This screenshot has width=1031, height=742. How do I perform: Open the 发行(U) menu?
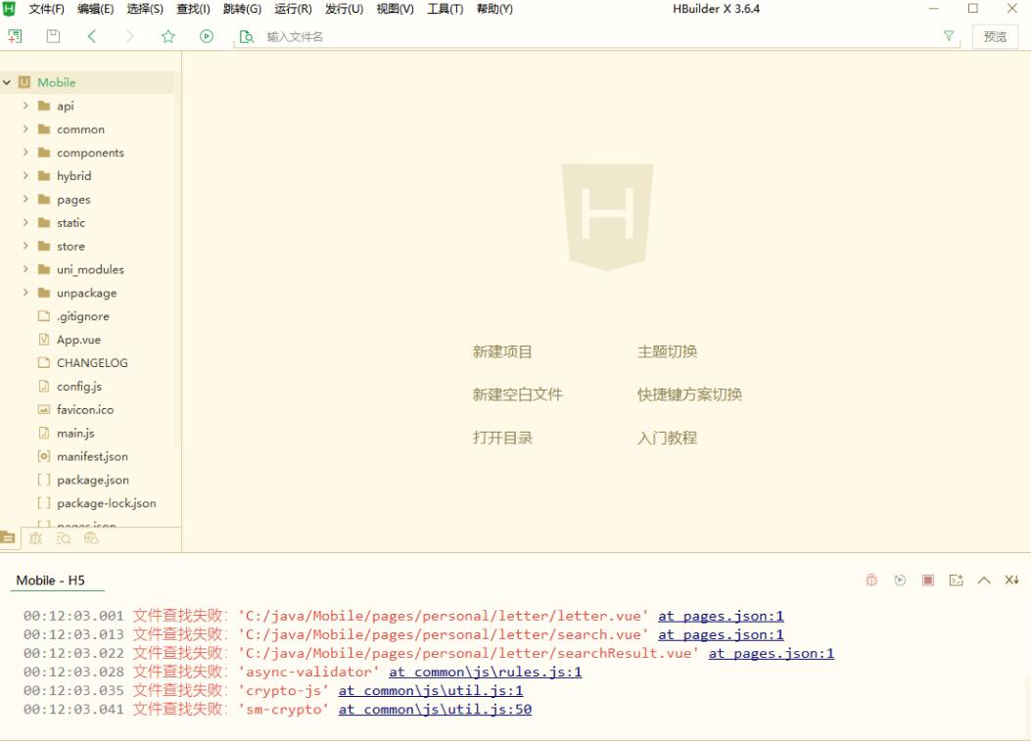tap(344, 9)
